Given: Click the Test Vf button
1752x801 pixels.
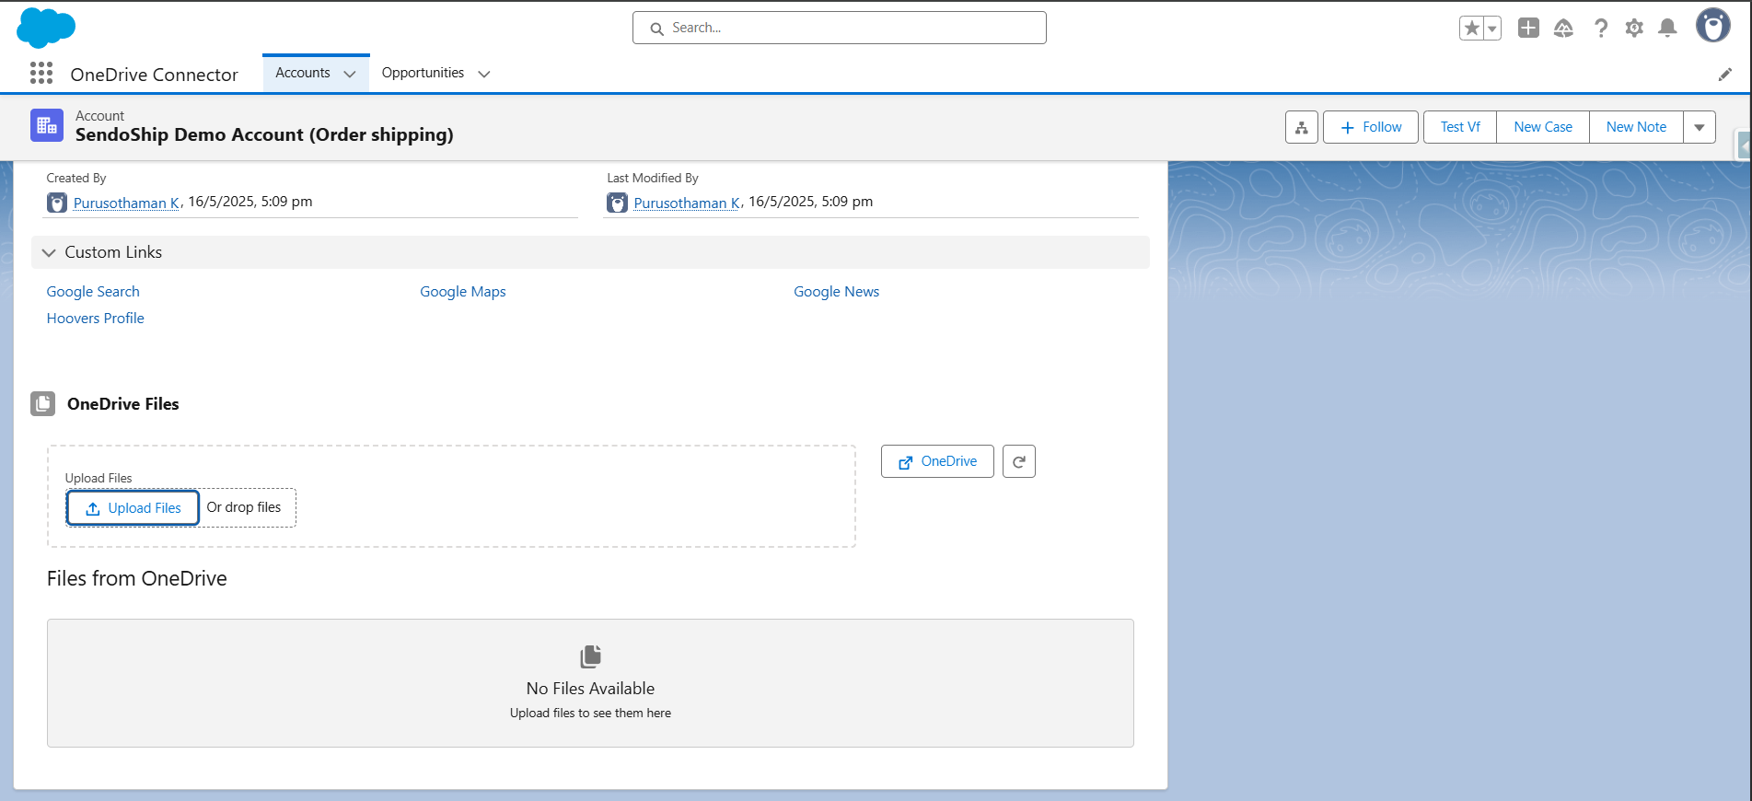Looking at the screenshot, I should pyautogui.click(x=1460, y=127).
